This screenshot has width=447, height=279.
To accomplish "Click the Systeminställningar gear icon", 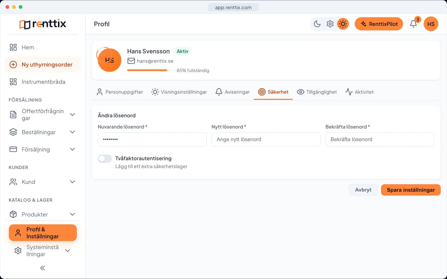I will [x=18, y=251].
